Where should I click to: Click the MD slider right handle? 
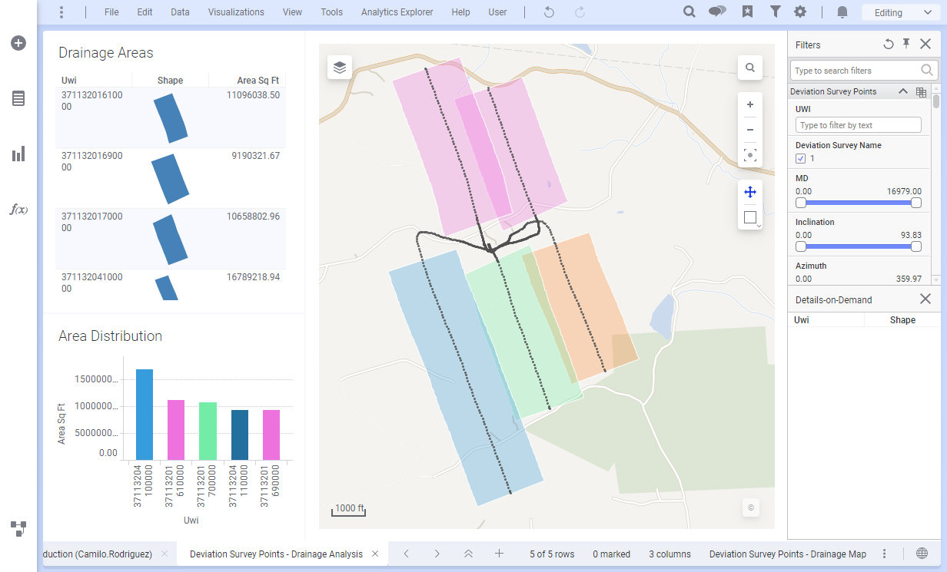915,203
